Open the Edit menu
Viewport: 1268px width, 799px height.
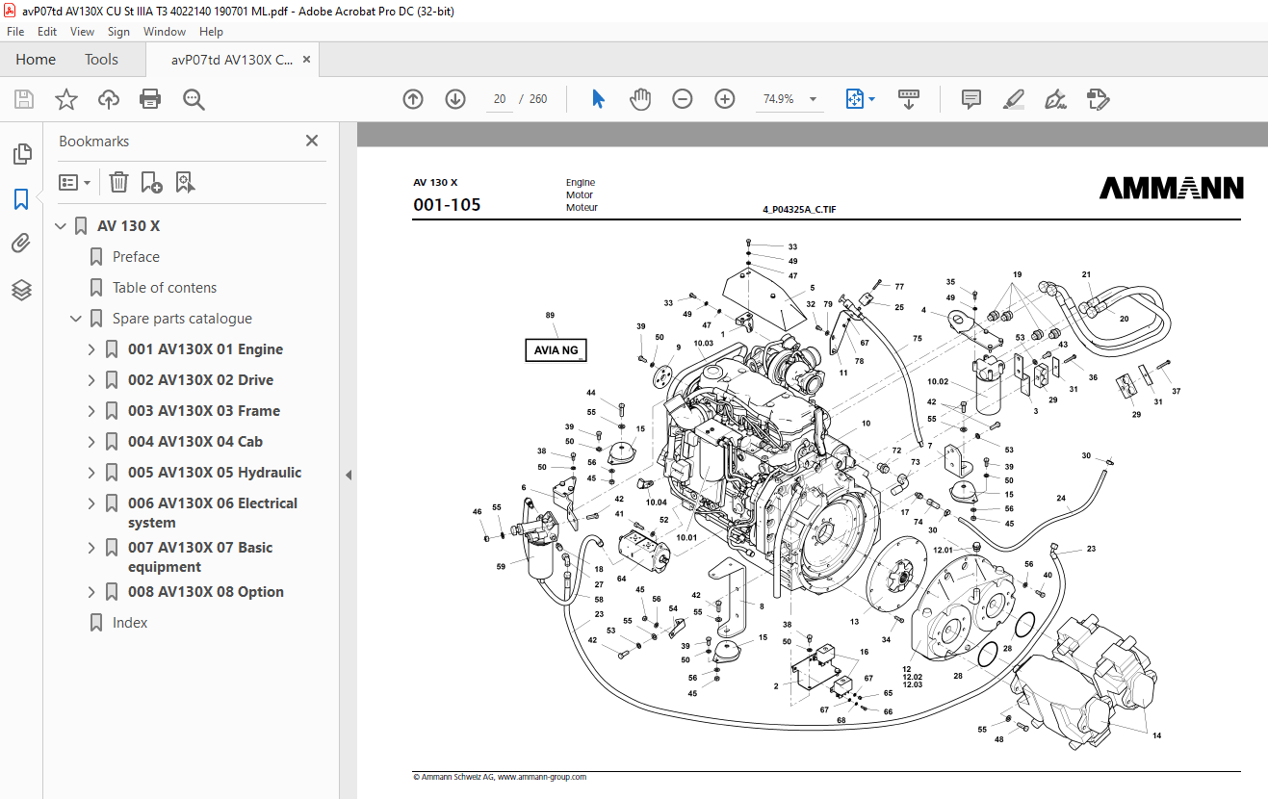tap(47, 32)
